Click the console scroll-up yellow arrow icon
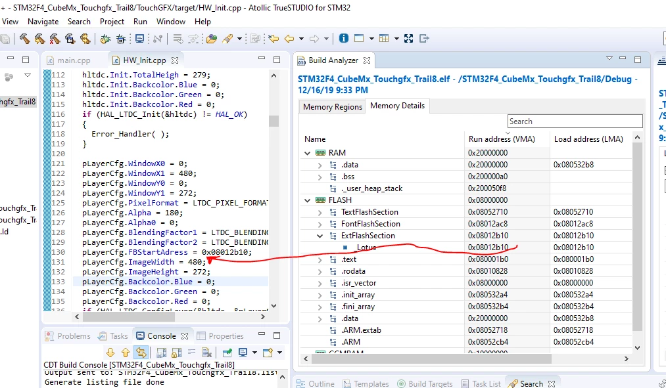 pos(126,353)
